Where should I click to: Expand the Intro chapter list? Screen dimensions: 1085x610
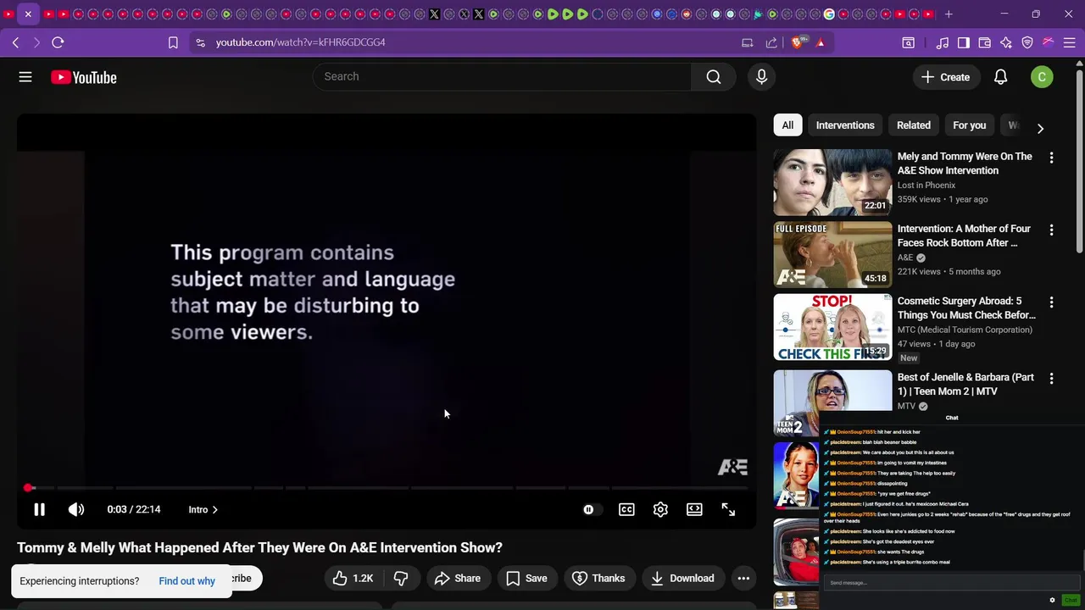203,509
